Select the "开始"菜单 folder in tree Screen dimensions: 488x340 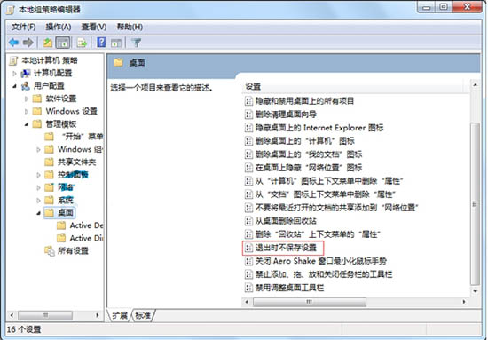(x=83, y=137)
